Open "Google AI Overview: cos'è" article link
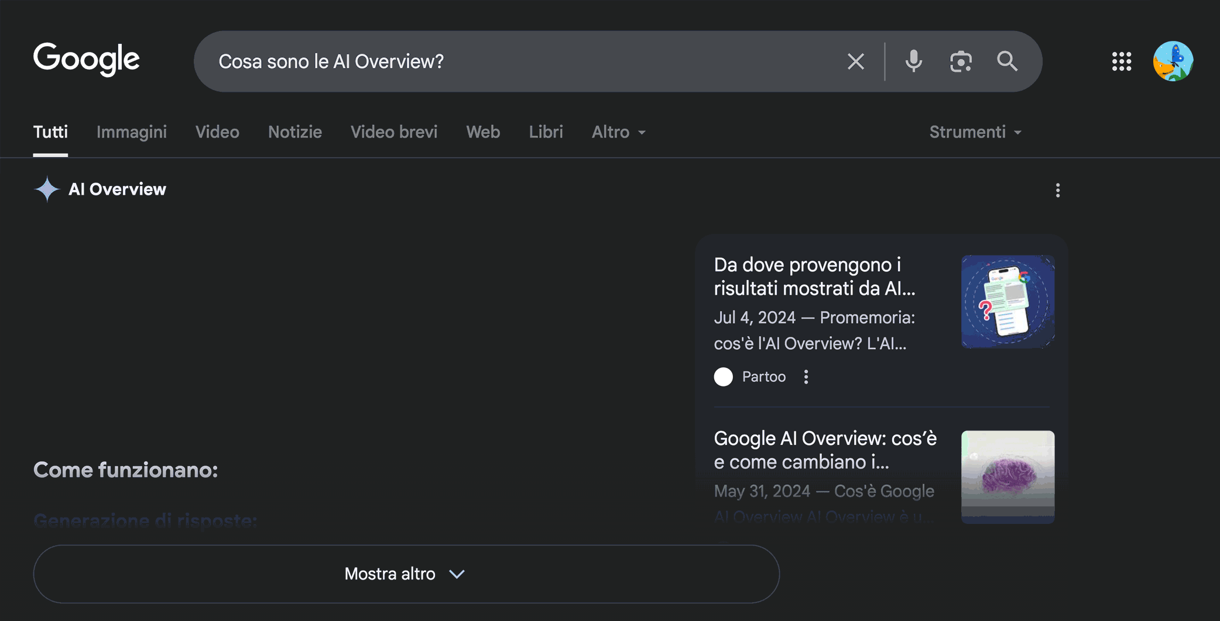This screenshot has width=1220, height=621. [x=825, y=450]
